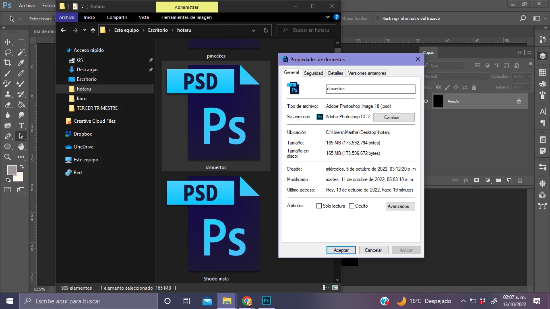The height and width of the screenshot is (309, 550).
Task: Open the Relleno dropdown arrow
Action: click(x=529, y=87)
